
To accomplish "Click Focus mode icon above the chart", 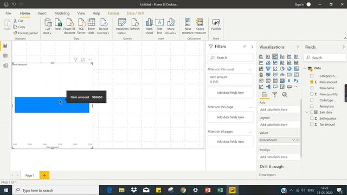I will (82, 60).
